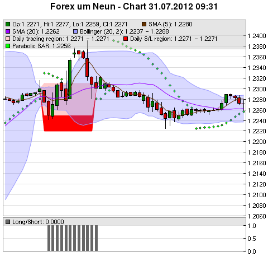Click the 1.2080 price axis label

pyautogui.click(x=257, y=206)
